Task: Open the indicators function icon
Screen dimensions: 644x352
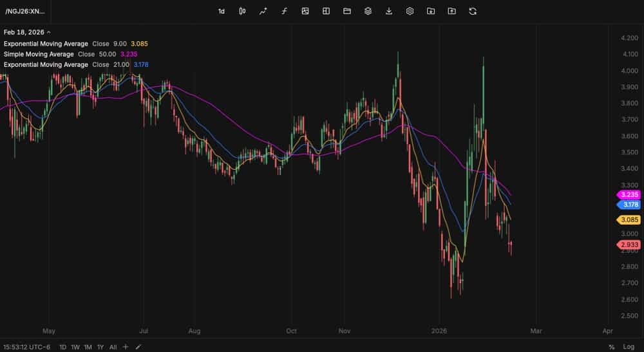Action: tap(284, 11)
